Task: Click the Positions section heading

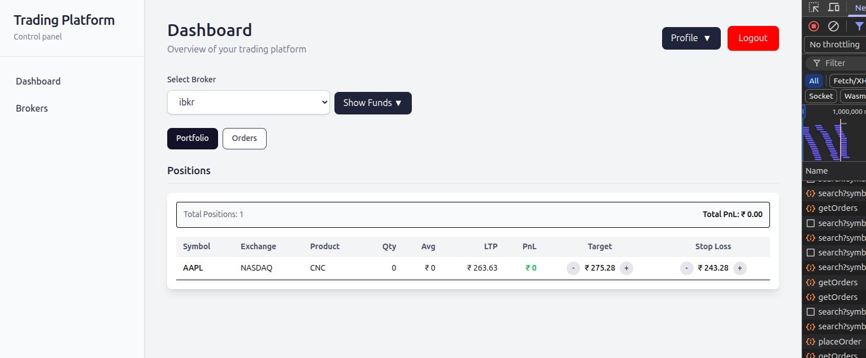Action: pyautogui.click(x=189, y=170)
